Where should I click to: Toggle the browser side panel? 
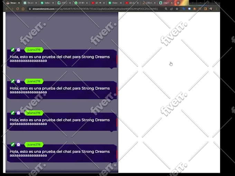[x=205, y=9]
